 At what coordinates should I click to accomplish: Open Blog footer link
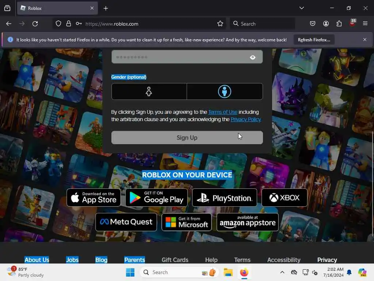tap(102, 260)
